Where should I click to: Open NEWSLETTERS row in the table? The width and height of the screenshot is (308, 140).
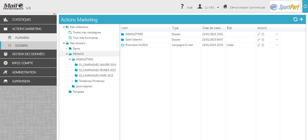(x=134, y=34)
